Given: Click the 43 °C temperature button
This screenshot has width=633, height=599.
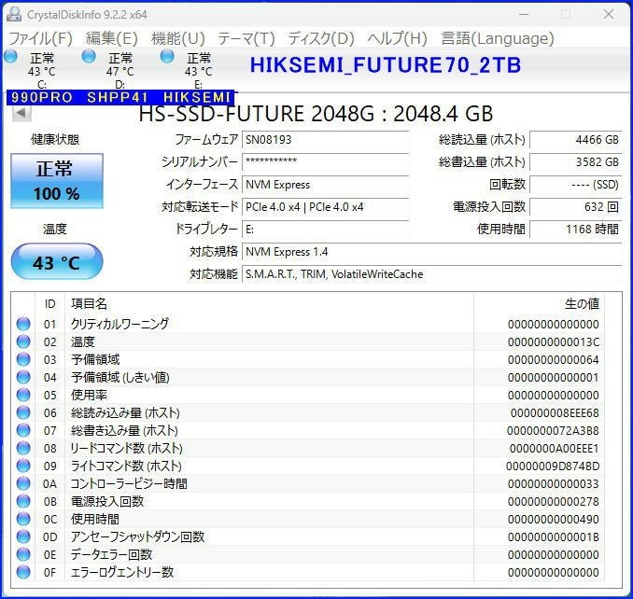Looking at the screenshot, I should click(57, 261).
